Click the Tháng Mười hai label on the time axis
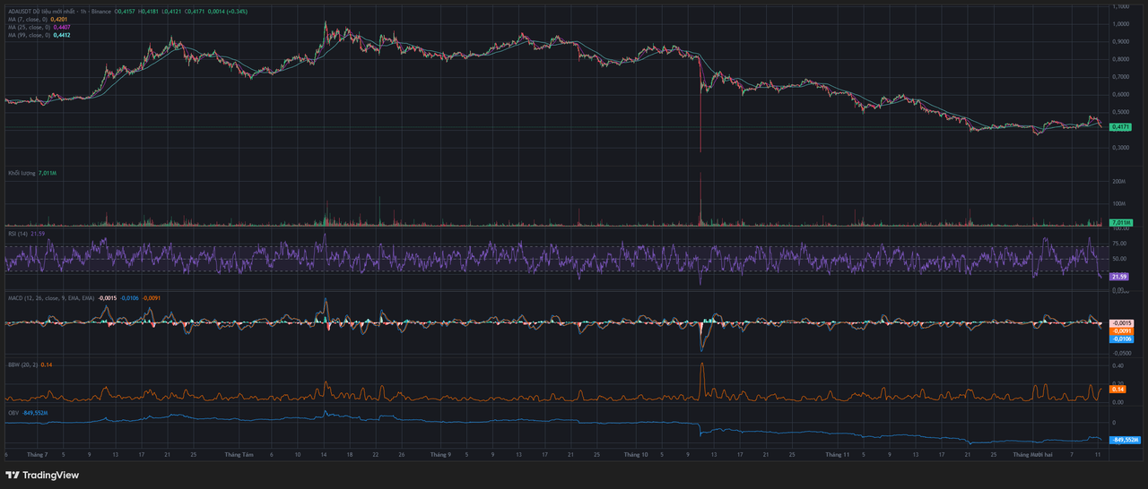 click(x=1032, y=455)
